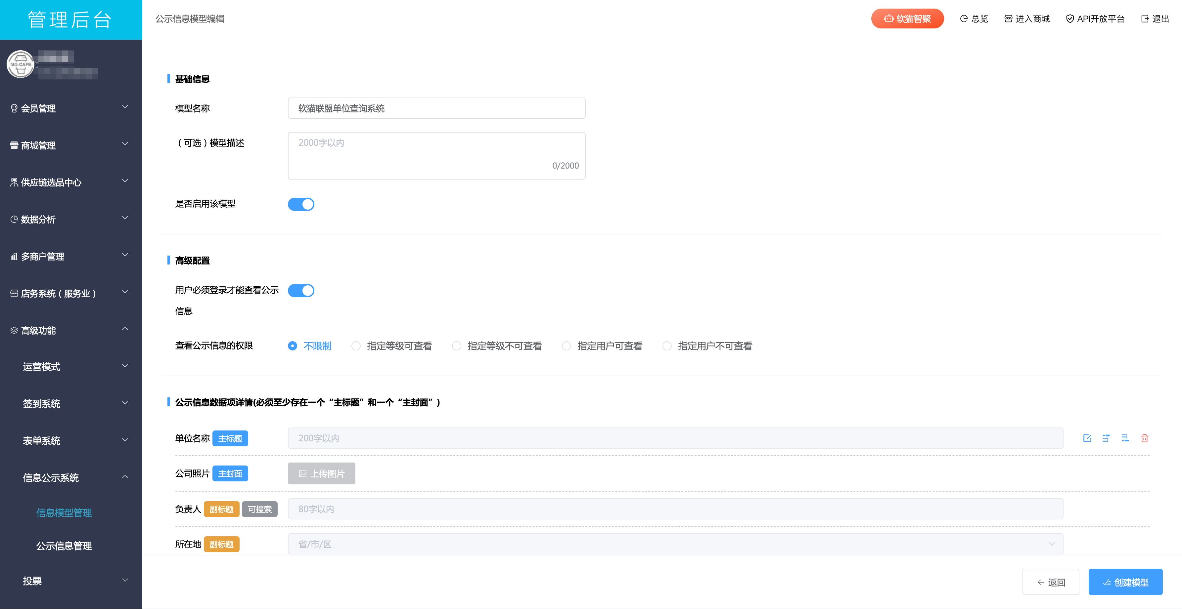Select the 指定等级可查看 radio option

pos(356,346)
